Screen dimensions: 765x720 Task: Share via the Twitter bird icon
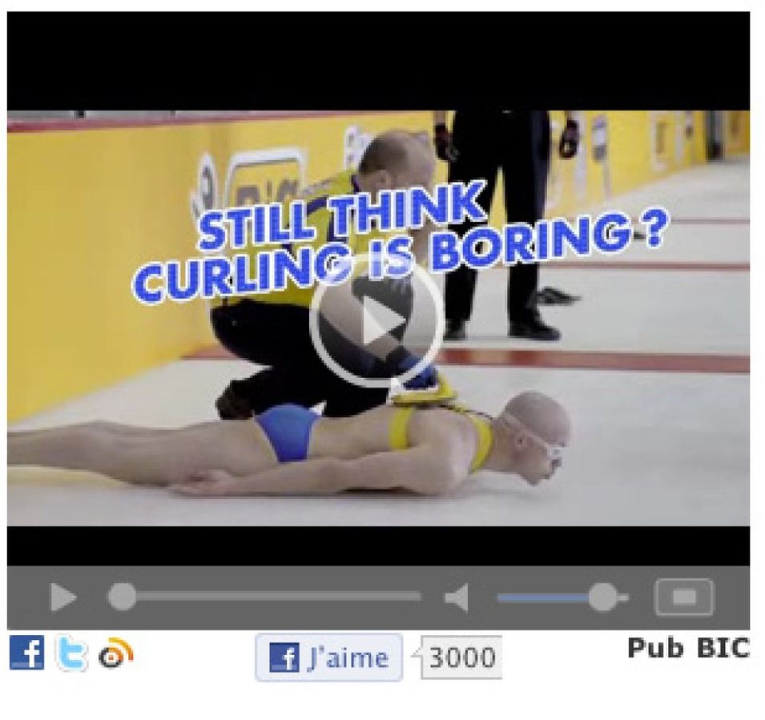[71, 653]
